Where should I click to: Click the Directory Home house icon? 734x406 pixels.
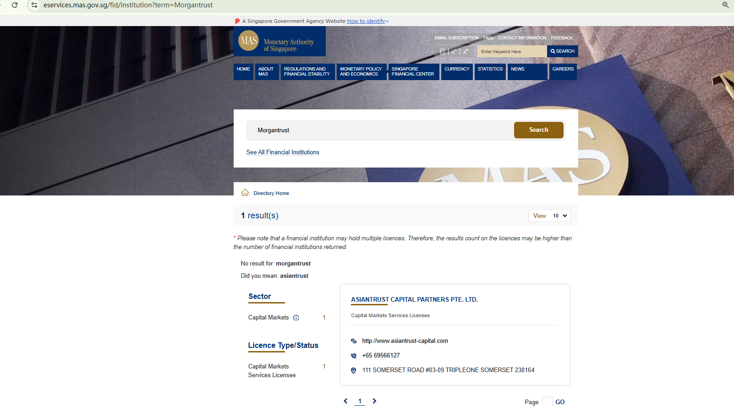coord(245,193)
